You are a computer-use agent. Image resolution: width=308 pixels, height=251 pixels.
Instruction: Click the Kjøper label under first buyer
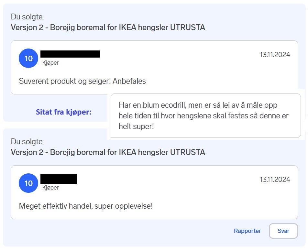50,63
